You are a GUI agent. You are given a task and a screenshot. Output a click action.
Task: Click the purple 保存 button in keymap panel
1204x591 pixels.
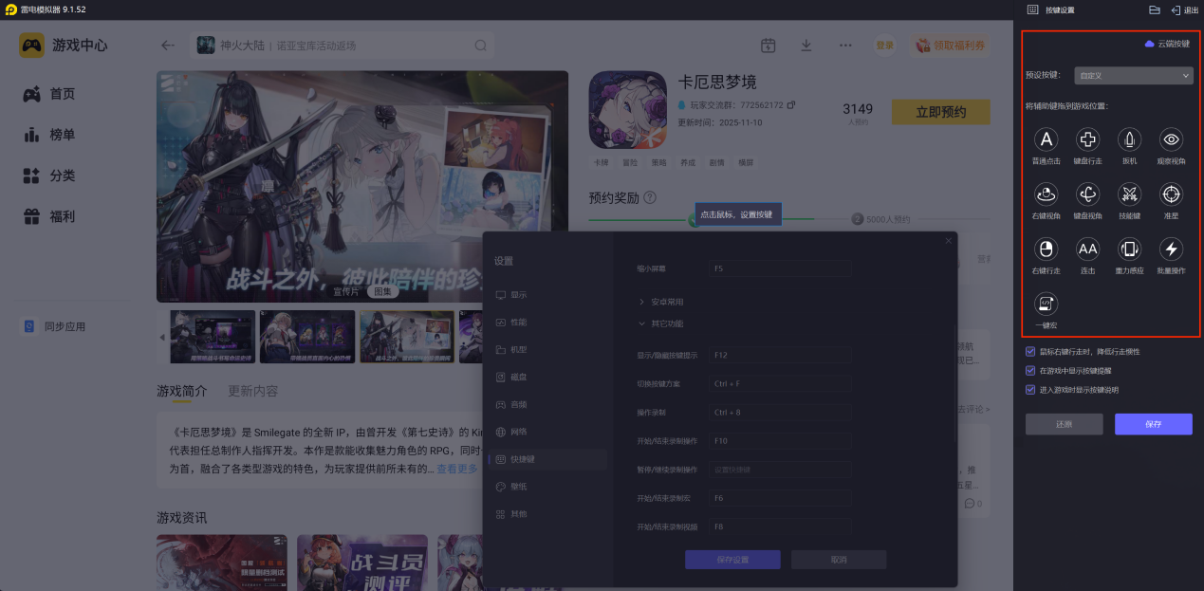[1154, 424]
